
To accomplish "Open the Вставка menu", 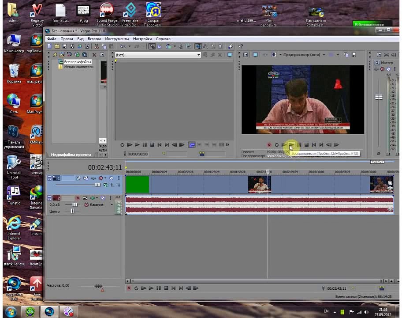I will 94,39.
